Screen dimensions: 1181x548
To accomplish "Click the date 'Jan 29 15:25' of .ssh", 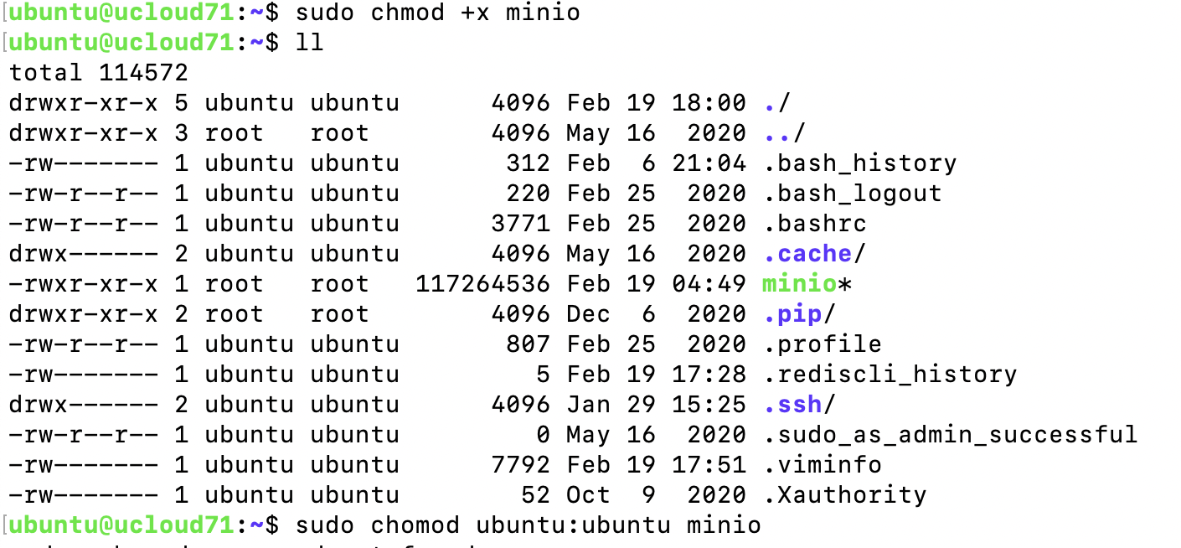I will 656,405.
